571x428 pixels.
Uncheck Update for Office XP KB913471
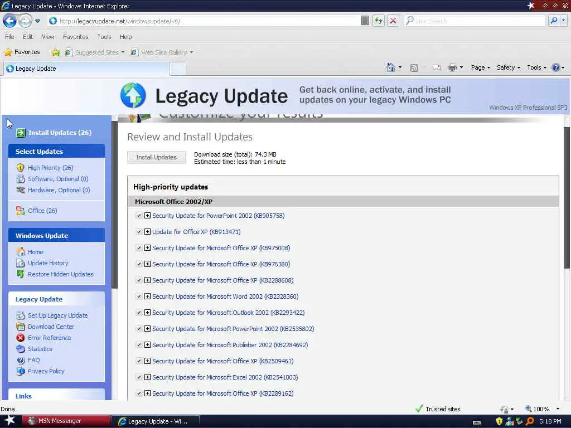point(139,231)
